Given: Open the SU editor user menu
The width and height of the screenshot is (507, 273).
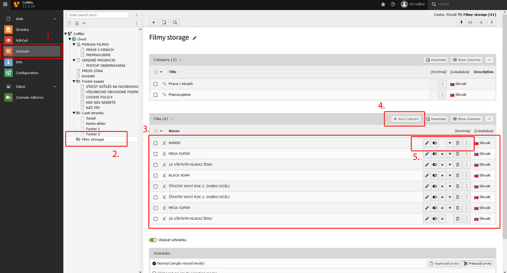Looking at the screenshot, I should (413, 4).
